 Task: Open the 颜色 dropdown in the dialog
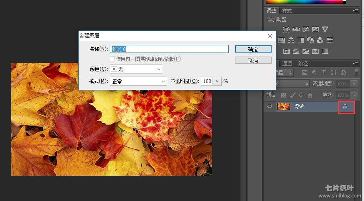coord(136,69)
